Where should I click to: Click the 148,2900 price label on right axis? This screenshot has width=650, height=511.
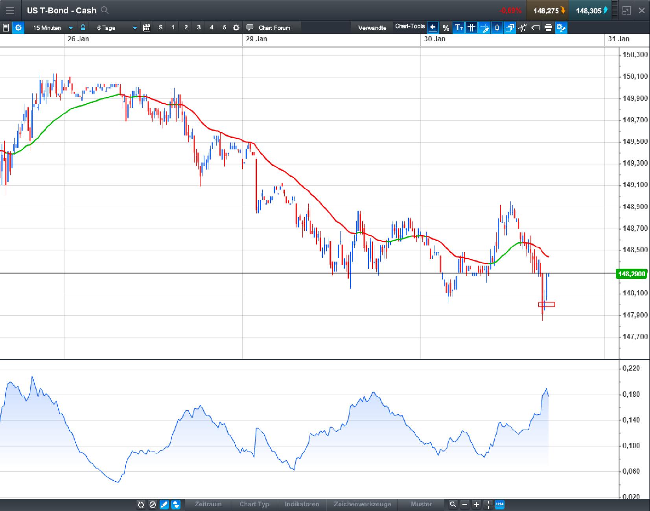[632, 273]
